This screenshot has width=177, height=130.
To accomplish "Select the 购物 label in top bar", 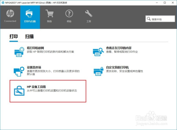I will point(49,21).
